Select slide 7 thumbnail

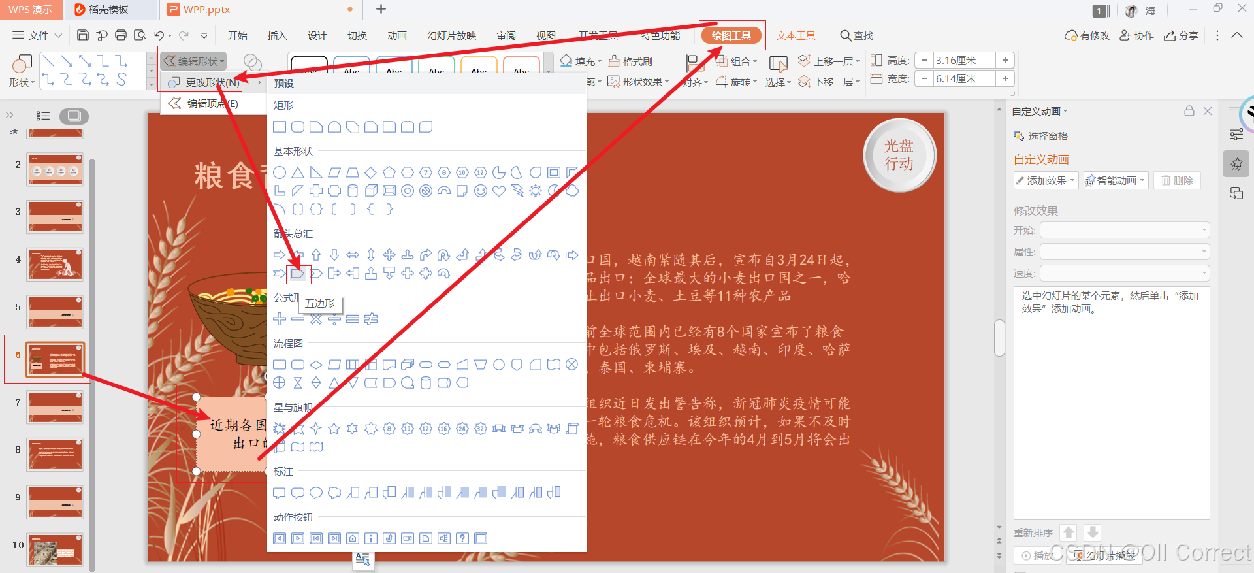[55, 407]
